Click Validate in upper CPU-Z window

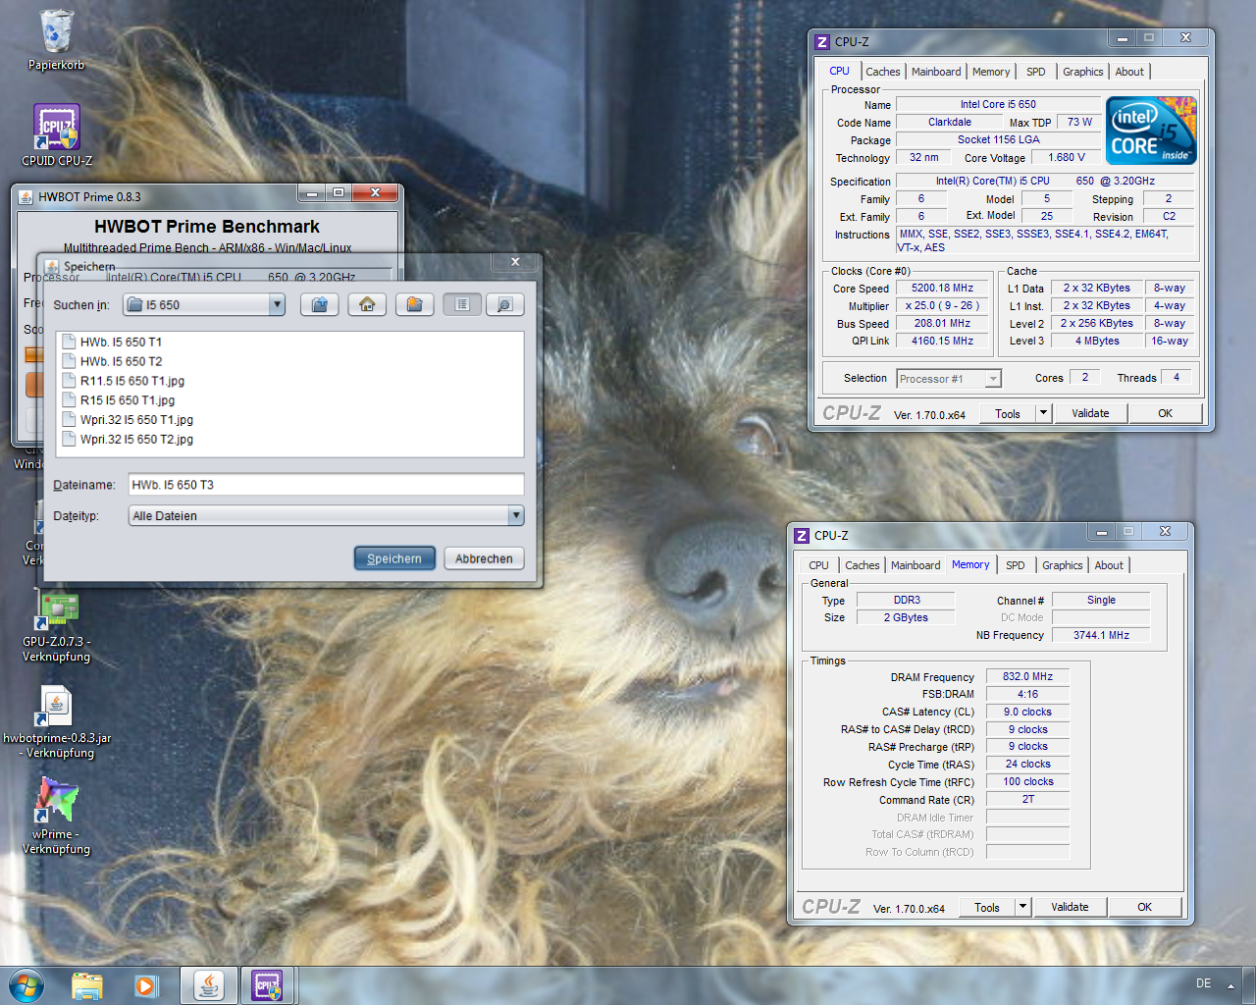coord(1090,413)
